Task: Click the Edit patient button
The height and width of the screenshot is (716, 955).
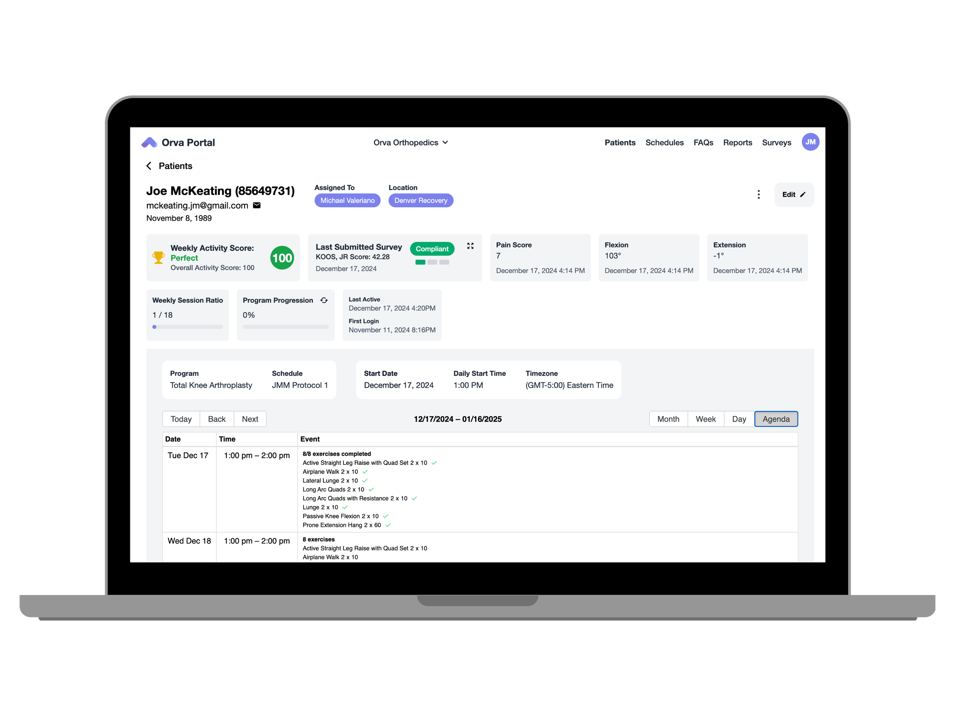Action: [793, 195]
